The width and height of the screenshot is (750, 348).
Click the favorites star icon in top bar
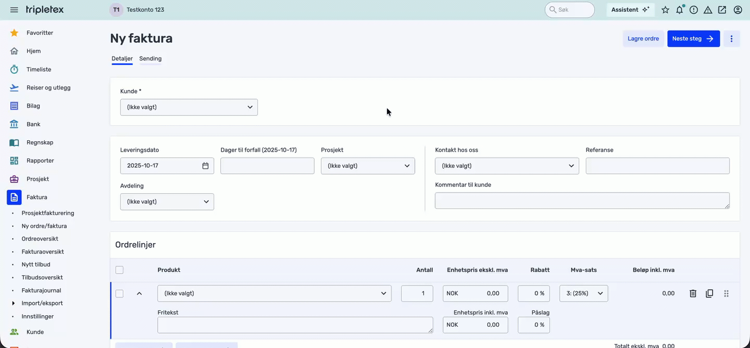point(665,10)
